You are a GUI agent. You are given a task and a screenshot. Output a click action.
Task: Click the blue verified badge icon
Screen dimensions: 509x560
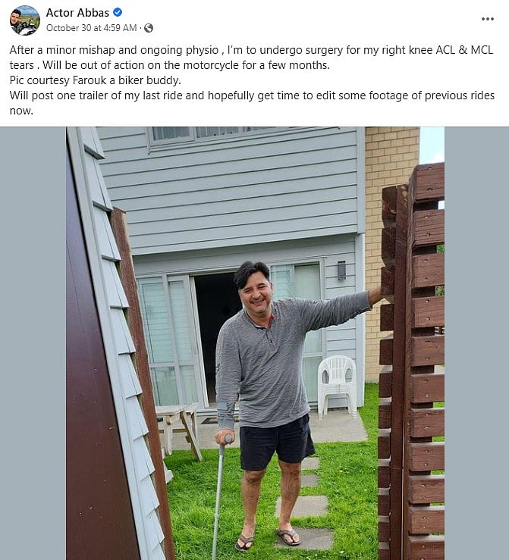118,12
